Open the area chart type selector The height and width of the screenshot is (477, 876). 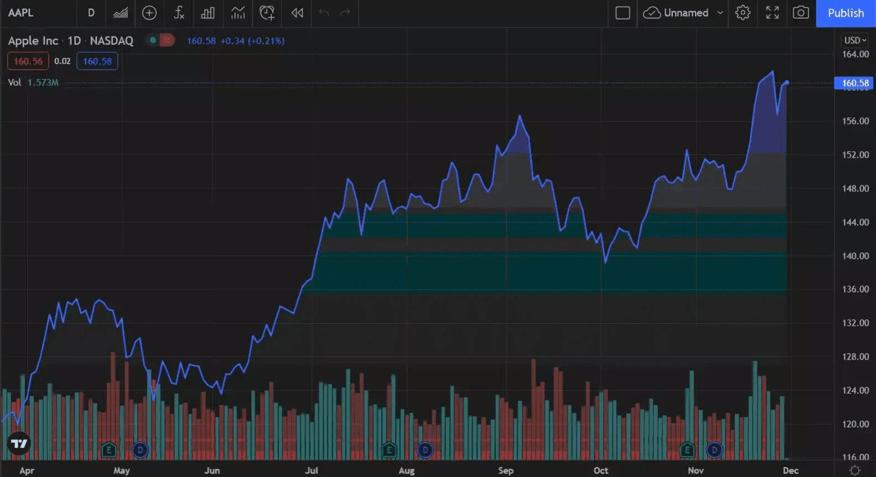(121, 13)
